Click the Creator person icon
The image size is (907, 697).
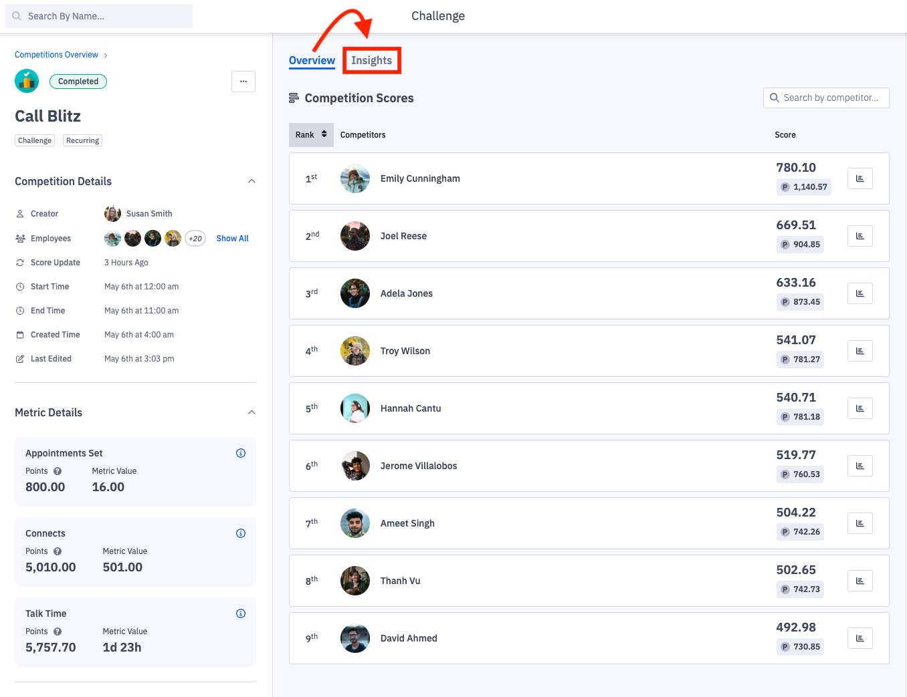tap(20, 214)
